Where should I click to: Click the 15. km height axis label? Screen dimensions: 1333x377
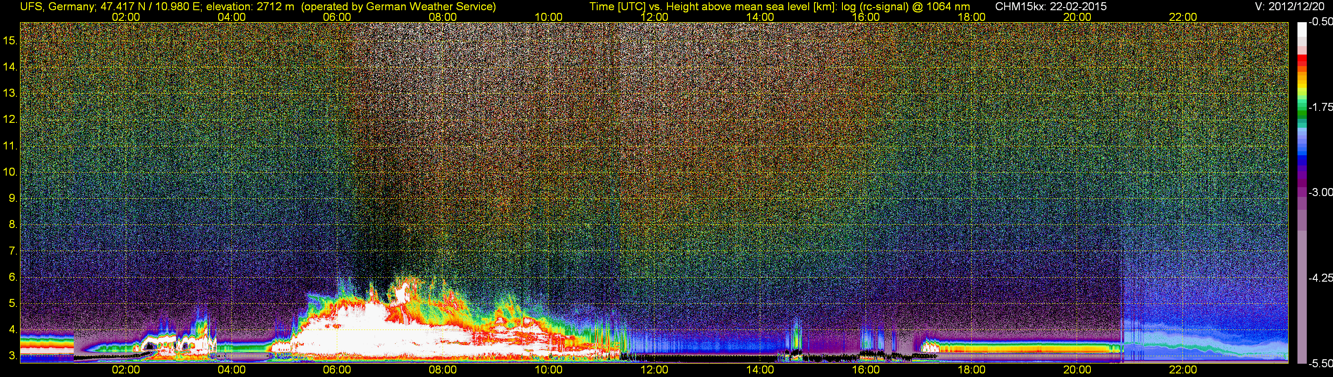coord(10,40)
